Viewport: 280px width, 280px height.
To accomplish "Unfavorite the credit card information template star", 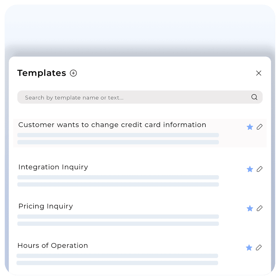I will (250, 127).
